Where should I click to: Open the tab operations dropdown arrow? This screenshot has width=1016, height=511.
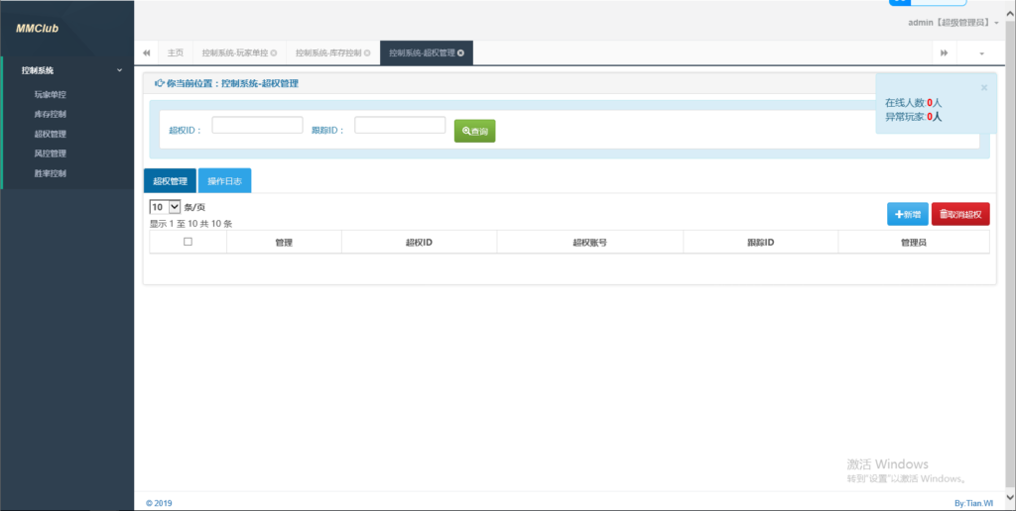(981, 52)
